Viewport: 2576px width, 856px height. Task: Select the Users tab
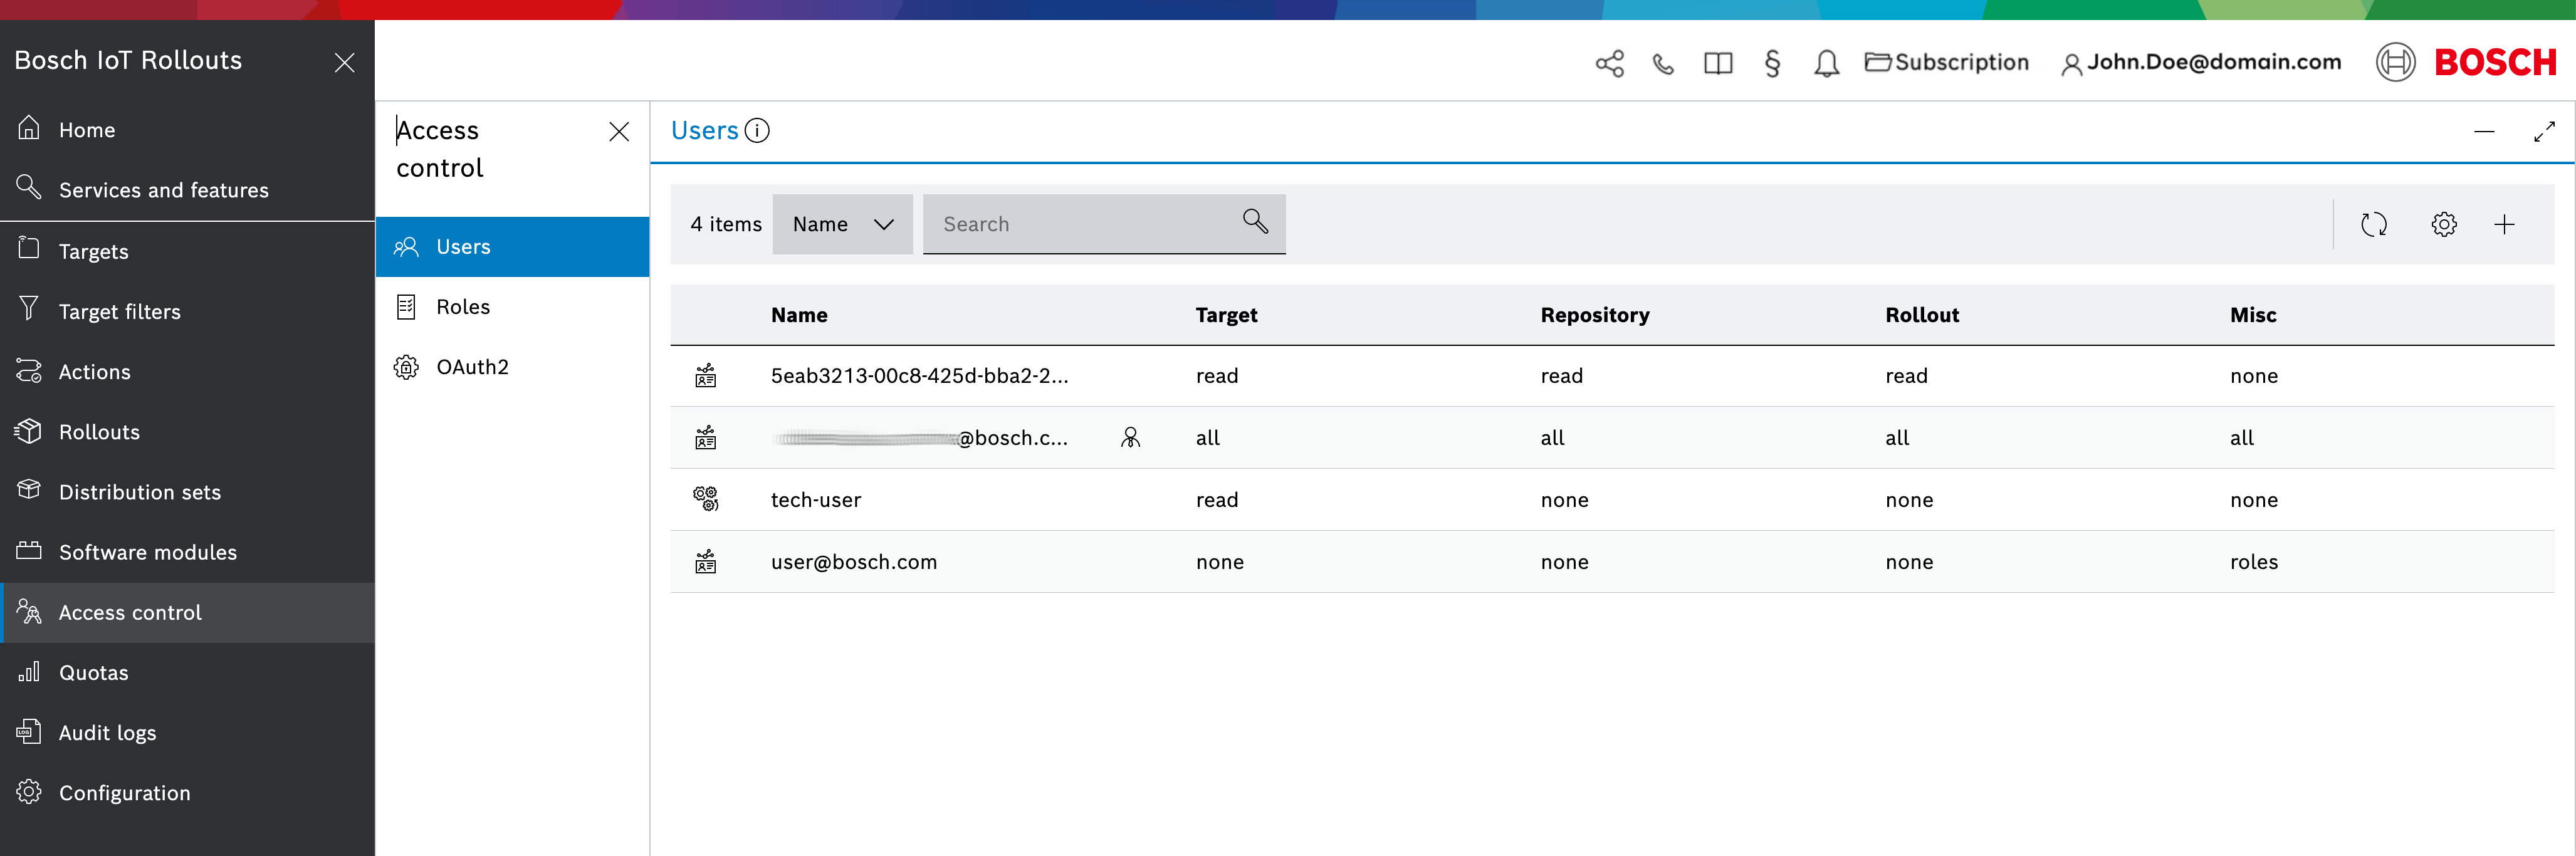pyautogui.click(x=513, y=247)
